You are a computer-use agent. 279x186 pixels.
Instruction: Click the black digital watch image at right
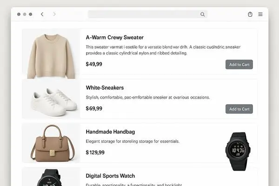click(x=238, y=151)
